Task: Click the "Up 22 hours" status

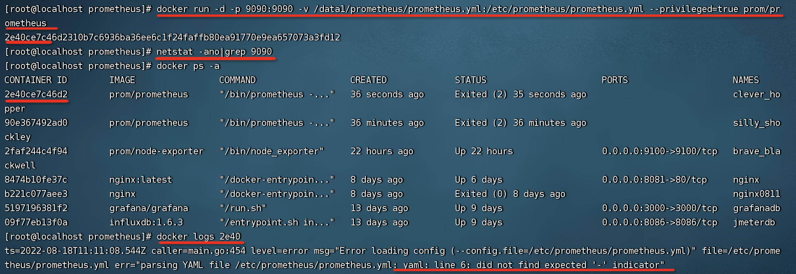Action: 484,151
